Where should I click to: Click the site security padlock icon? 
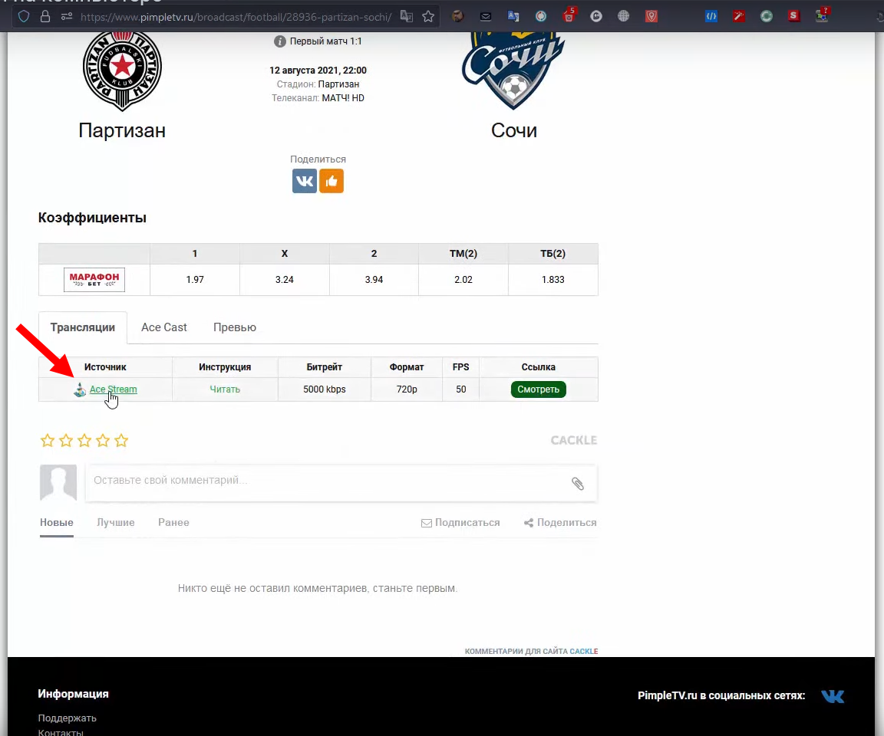pos(45,16)
